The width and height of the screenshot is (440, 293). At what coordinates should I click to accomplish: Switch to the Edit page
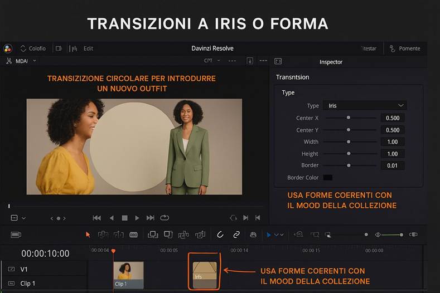point(88,48)
